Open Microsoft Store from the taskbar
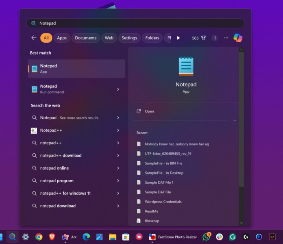 pos(126,237)
